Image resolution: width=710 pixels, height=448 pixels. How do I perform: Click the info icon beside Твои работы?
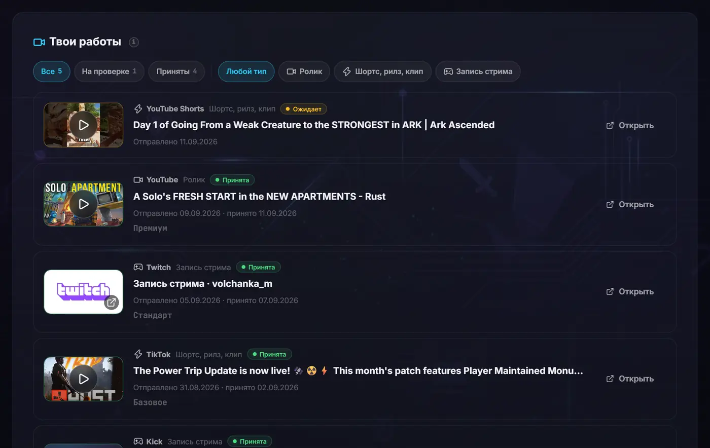(133, 42)
